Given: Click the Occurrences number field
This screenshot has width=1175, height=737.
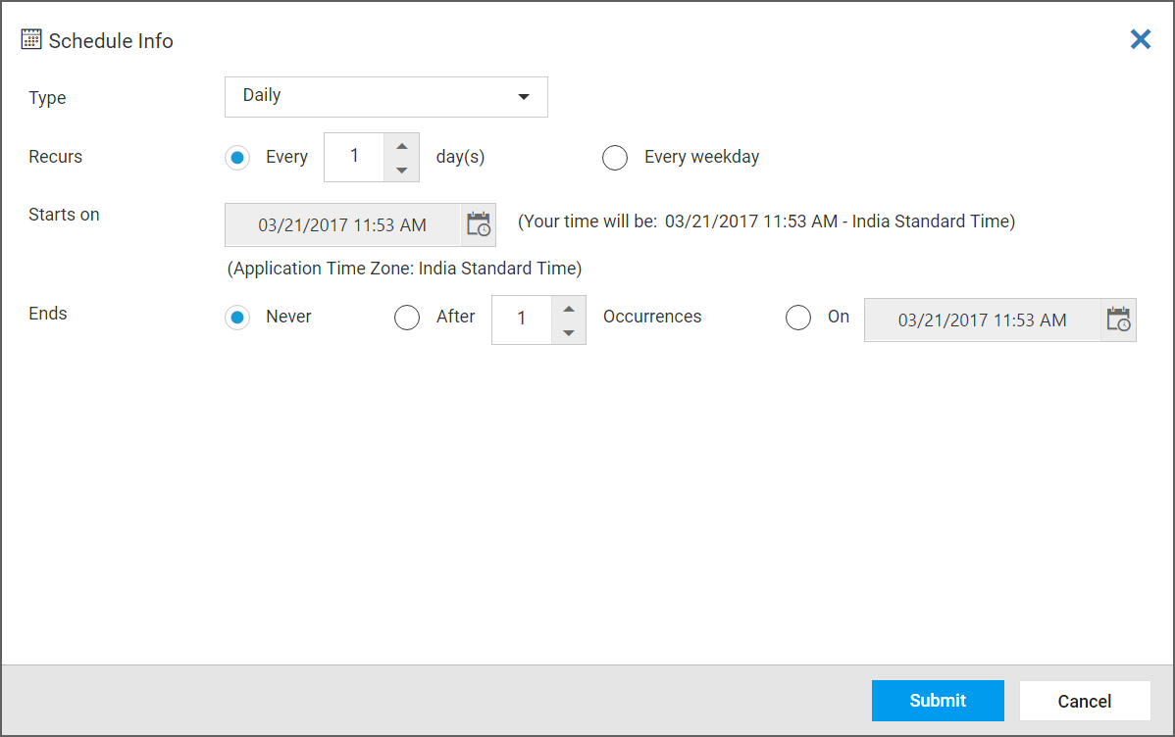Looking at the screenshot, I should [x=522, y=319].
